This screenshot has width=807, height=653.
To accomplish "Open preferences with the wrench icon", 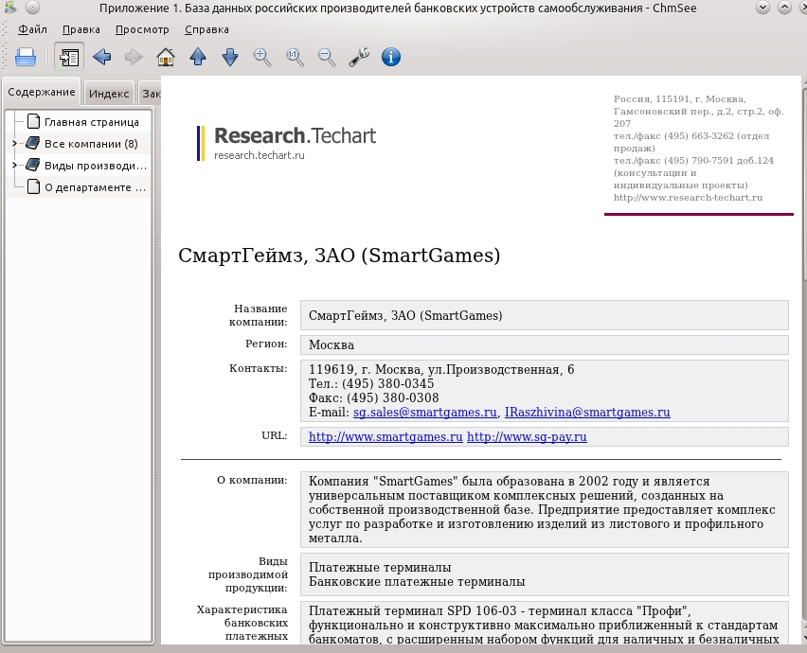I will point(359,57).
